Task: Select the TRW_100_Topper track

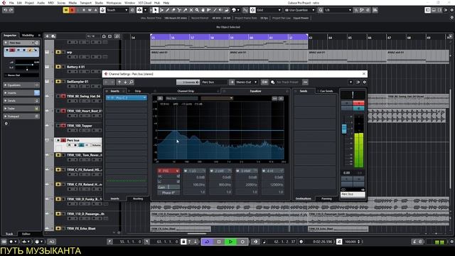Action: 80,126
